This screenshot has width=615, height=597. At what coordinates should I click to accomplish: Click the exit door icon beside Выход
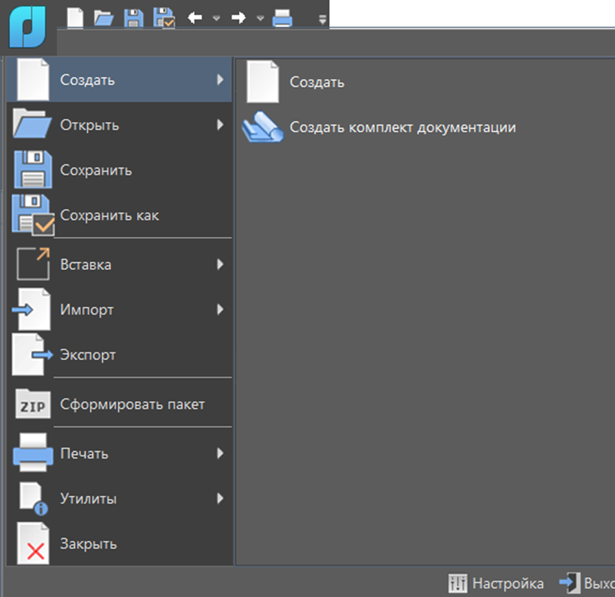(570, 583)
